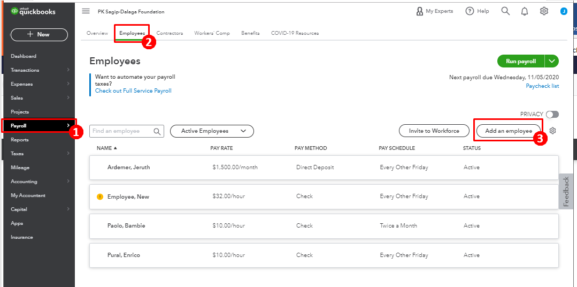Click the $32.00/hour pay rate
The height and width of the screenshot is (287, 577).
[x=228, y=197]
